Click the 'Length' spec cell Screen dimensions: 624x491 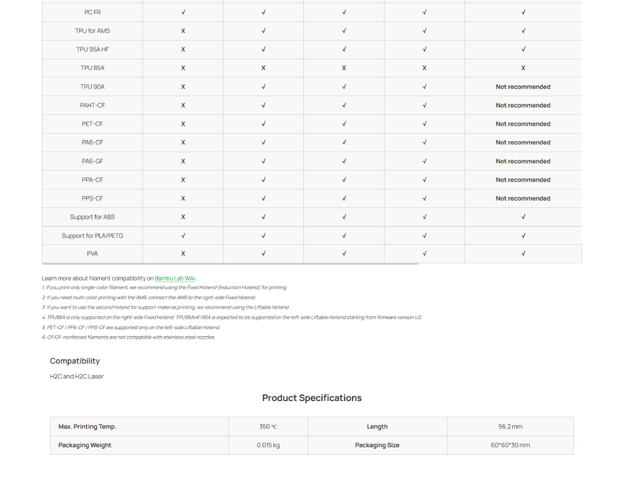(x=378, y=427)
